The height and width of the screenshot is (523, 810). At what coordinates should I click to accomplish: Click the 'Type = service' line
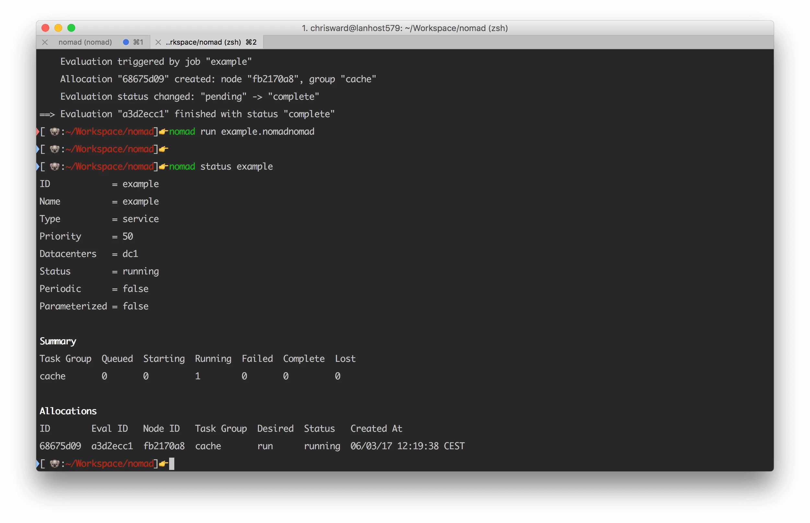tap(99, 219)
